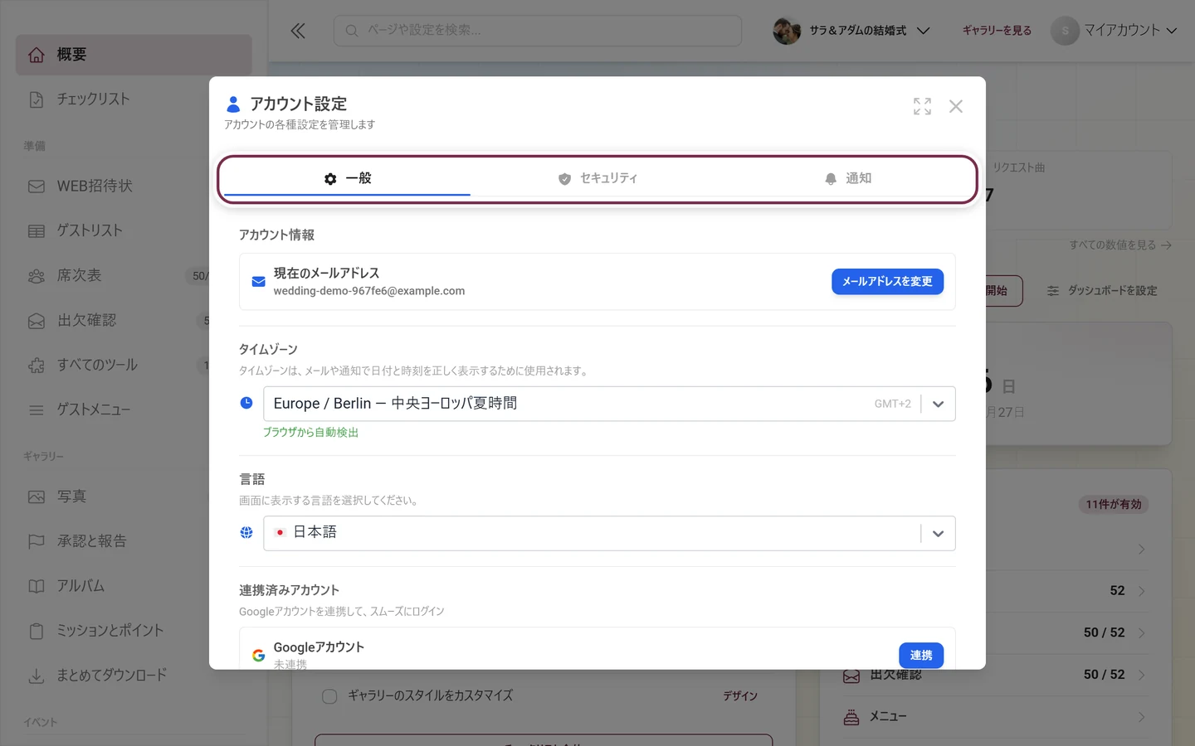Screen dimensions: 1195x746
Task: Go to 概要 in the sidebar
Action: click(x=134, y=55)
